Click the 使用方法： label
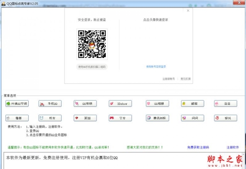Viewport: 246px width, 169px height. (x=15, y=127)
